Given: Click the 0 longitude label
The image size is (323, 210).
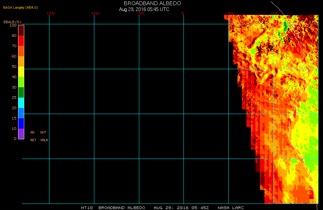Looking at the screenshot, I should [183, 13].
